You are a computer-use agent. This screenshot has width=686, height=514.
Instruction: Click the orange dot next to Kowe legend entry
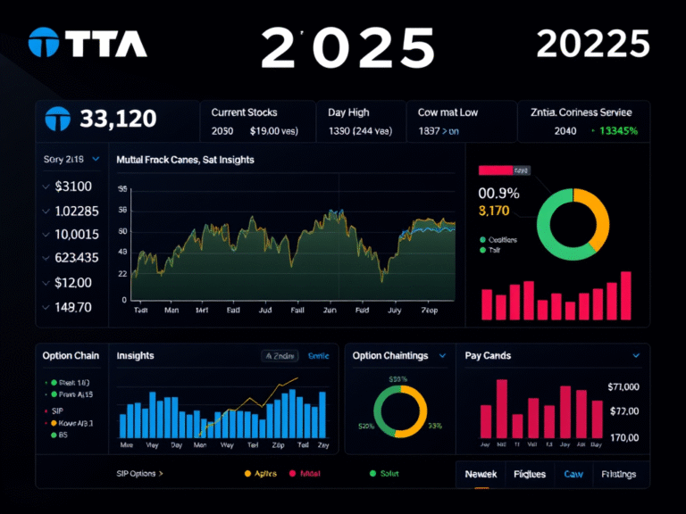coord(54,422)
